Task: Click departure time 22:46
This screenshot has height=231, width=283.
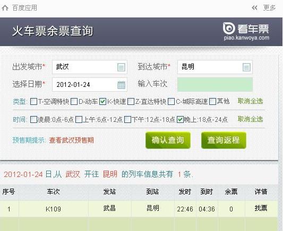Action: click(x=185, y=209)
